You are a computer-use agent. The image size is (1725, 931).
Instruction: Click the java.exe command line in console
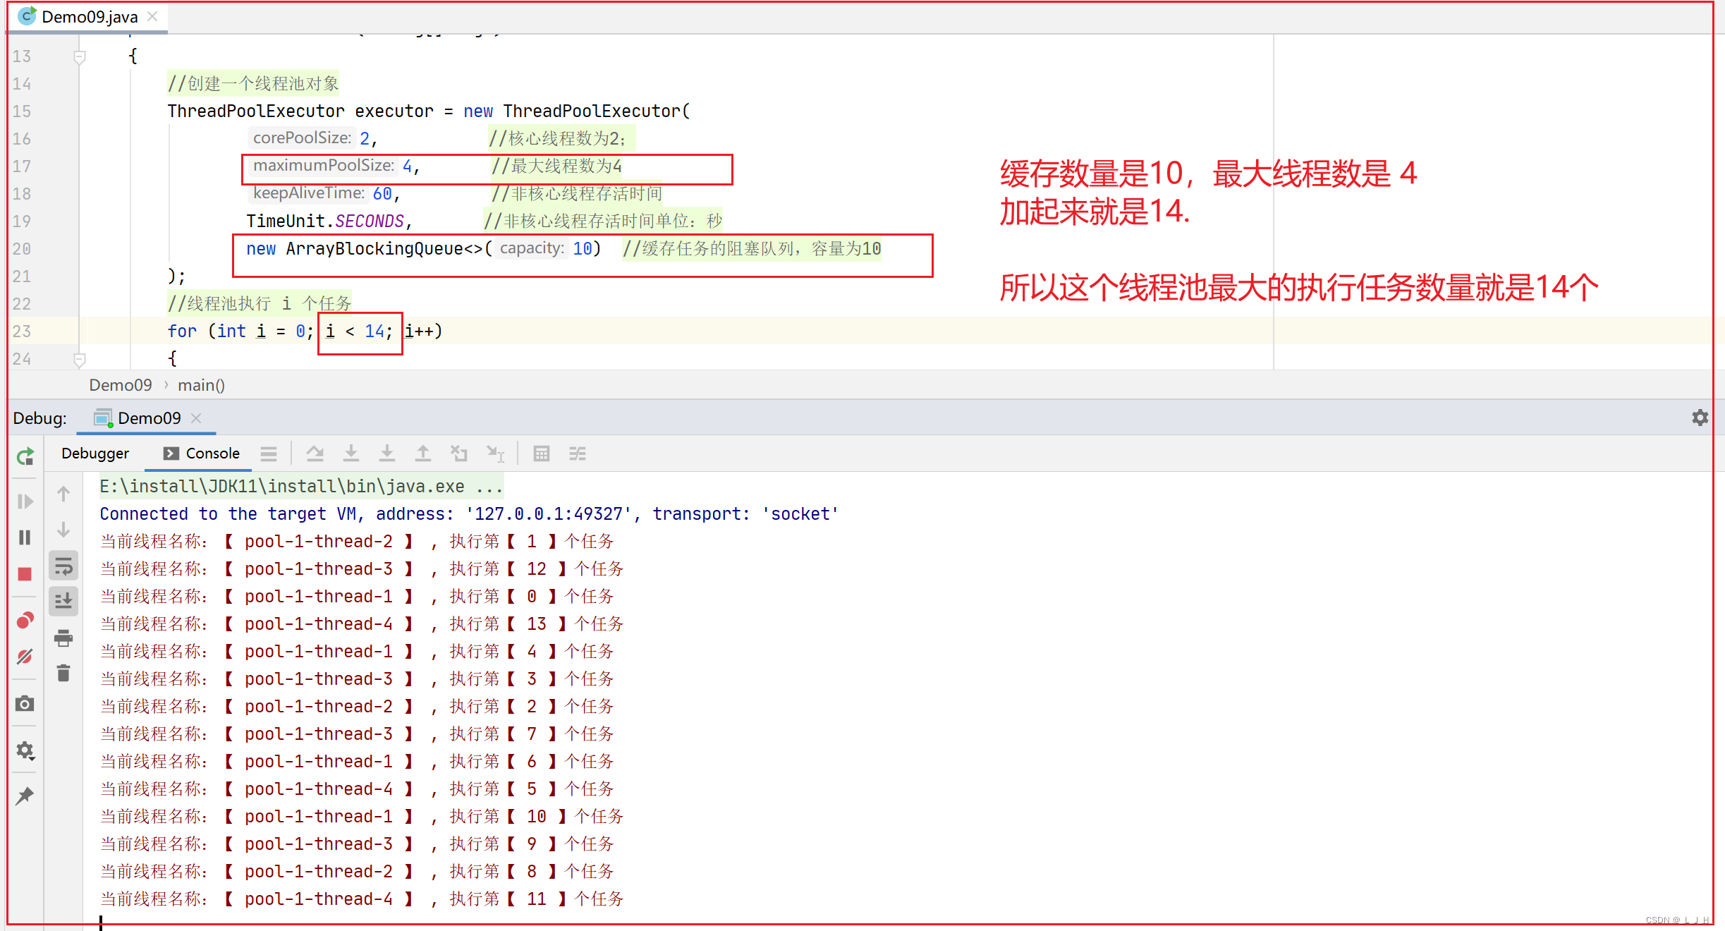pos(301,486)
